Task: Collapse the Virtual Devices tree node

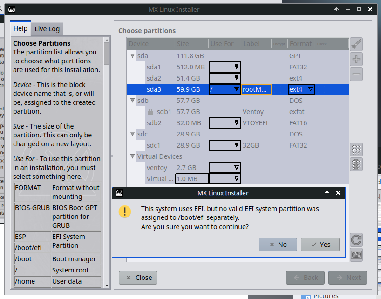Action: 132,156
